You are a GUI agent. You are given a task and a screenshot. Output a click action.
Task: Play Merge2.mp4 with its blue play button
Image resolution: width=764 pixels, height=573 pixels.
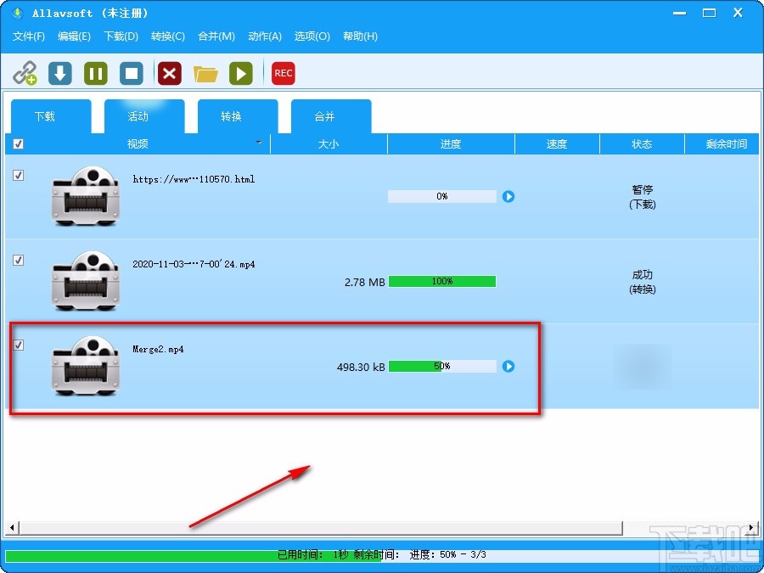[x=508, y=367]
